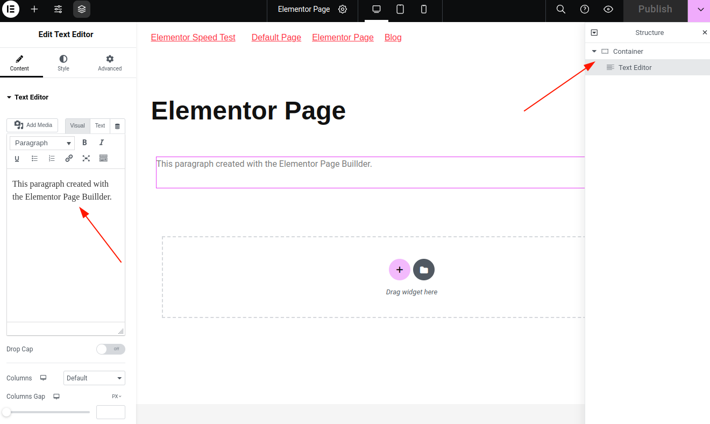Open the PX unit selector
Viewport: 710px width, 424px height.
pos(117,397)
